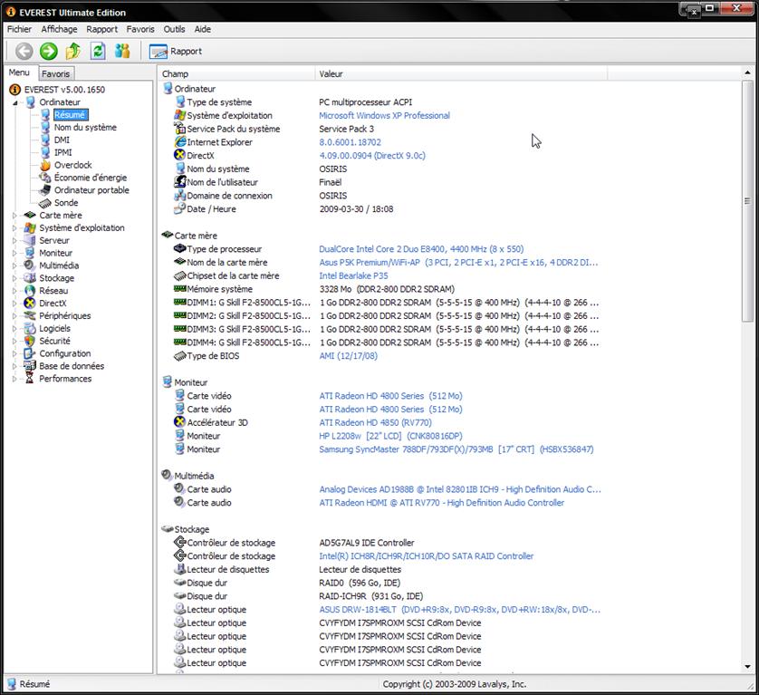Open the HP L2208w monitor link
759x695 pixels.
coord(390,437)
